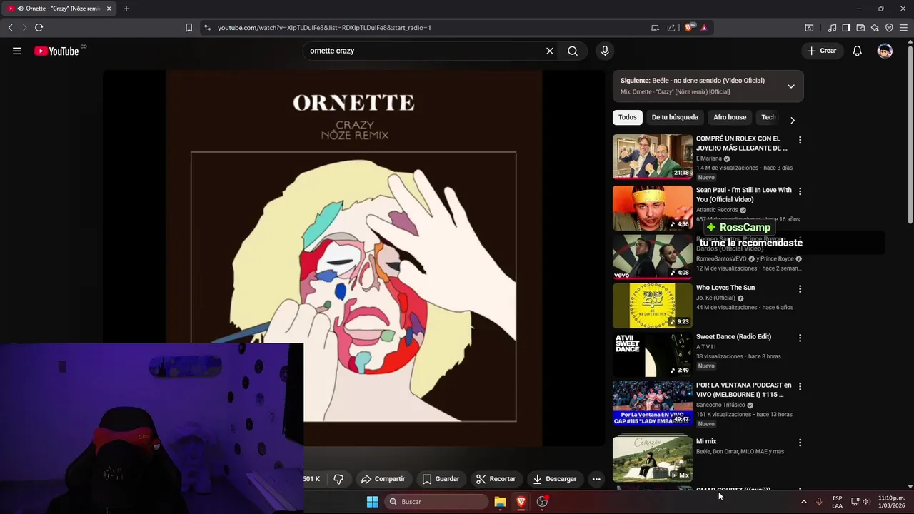This screenshot has height=514, width=914.
Task: Clear the search box with X
Action: 550,51
